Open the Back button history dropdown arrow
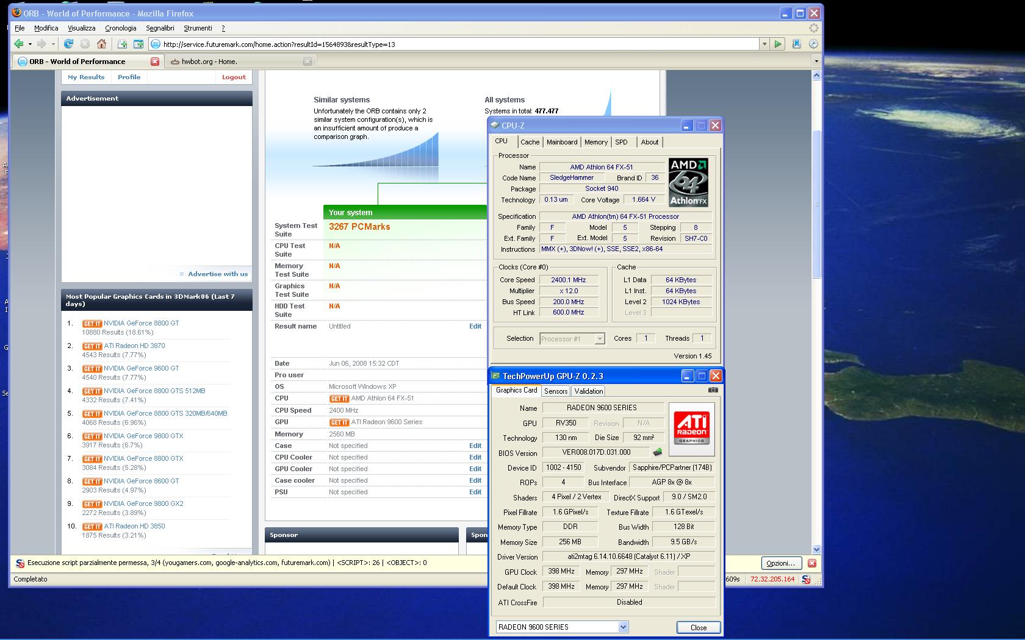Image resolution: width=1025 pixels, height=640 pixels. point(30,44)
